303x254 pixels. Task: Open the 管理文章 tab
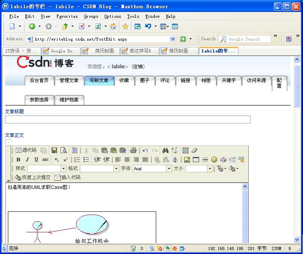[x=69, y=80]
